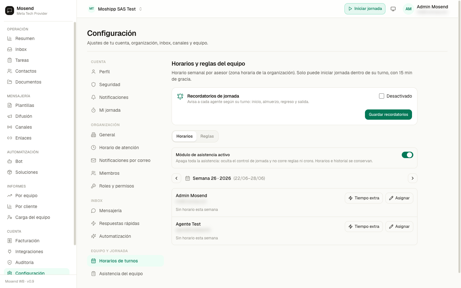This screenshot has width=461, height=288.
Task: Click the monitor display icon in header
Action: click(393, 9)
